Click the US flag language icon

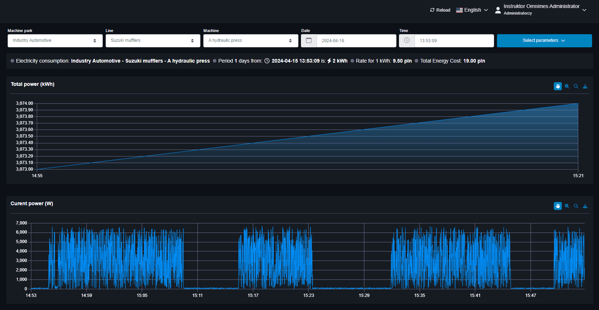point(459,10)
